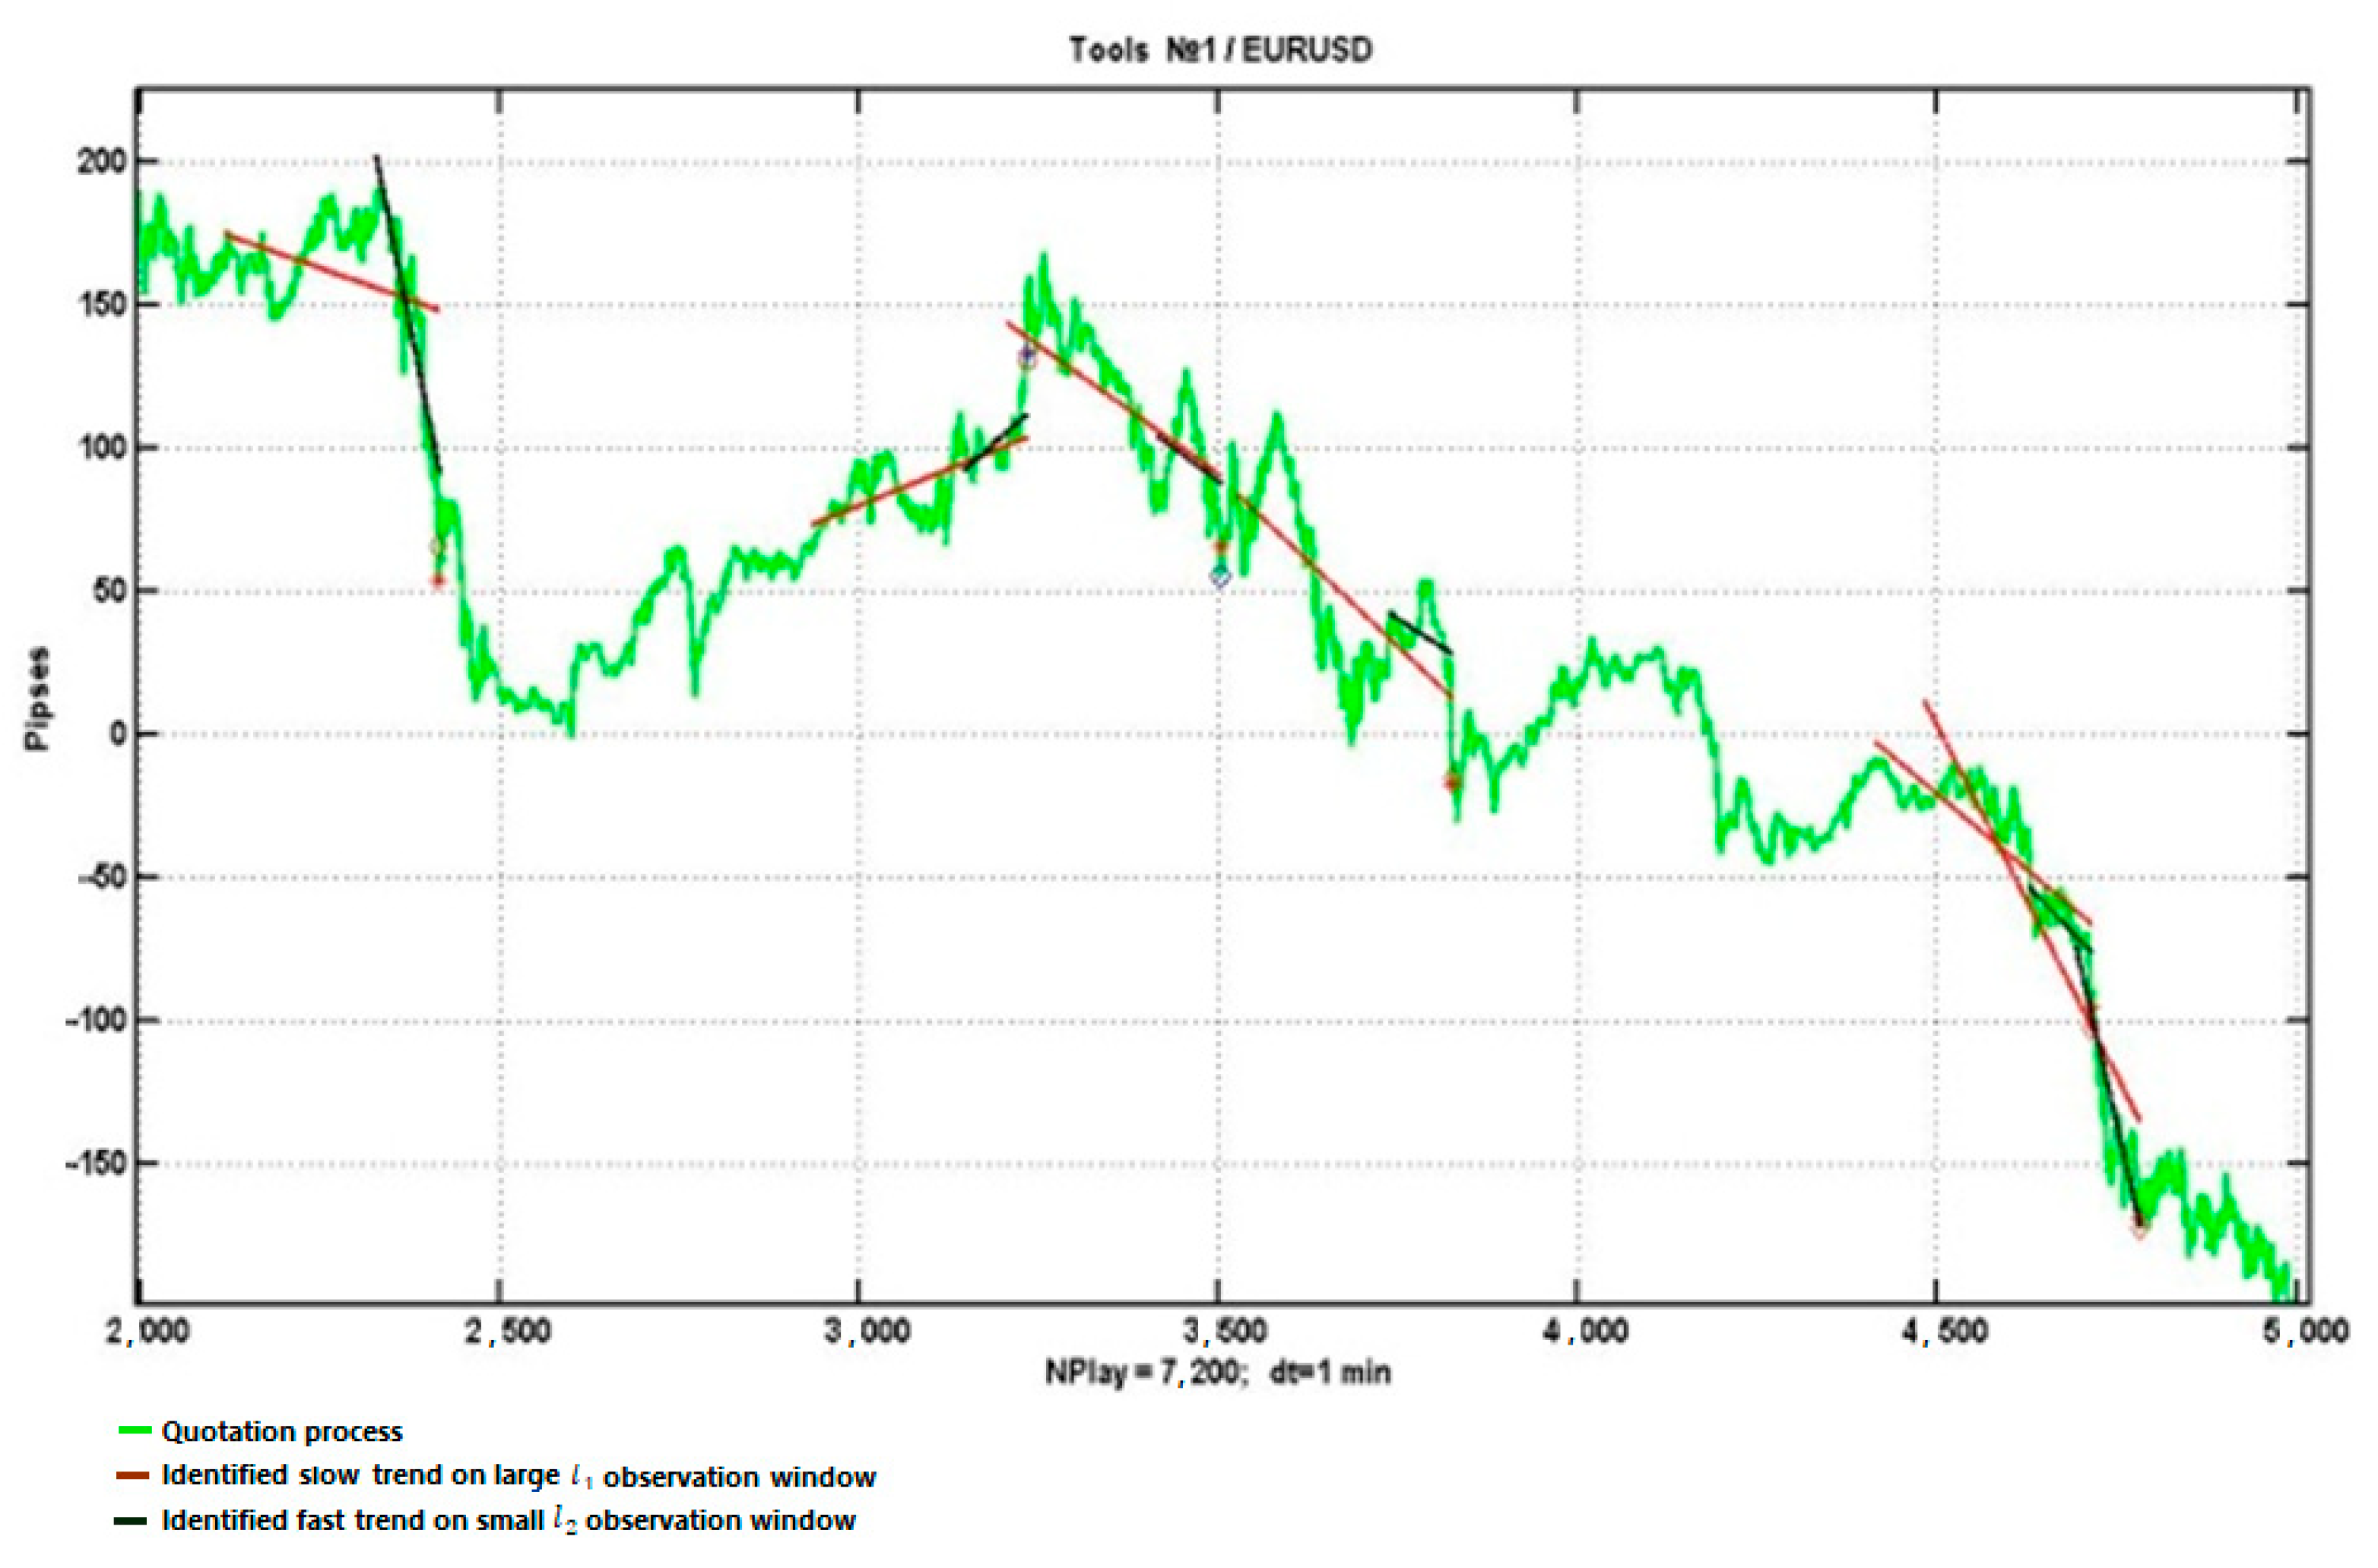The image size is (2378, 1568).
Task: Click the 100 y-axis tick label
Action: coord(101,448)
